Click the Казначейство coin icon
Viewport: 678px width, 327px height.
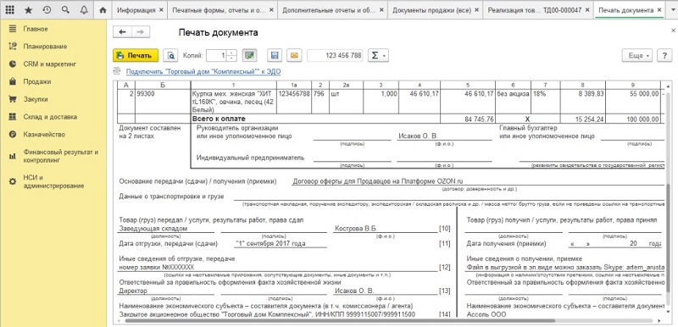(13, 135)
